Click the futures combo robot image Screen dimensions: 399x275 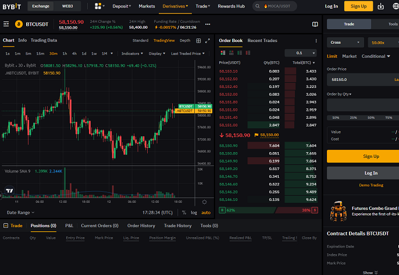[x=338, y=211]
